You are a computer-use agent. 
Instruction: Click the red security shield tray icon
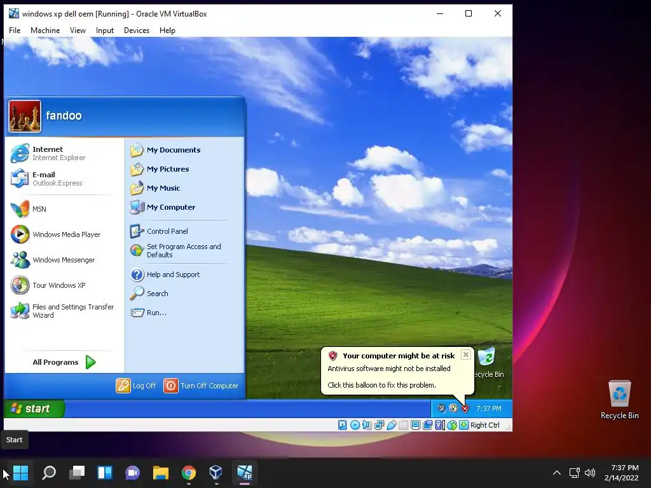pos(465,409)
